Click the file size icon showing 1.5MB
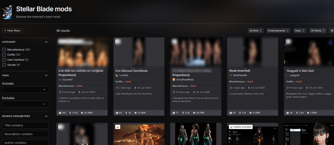The width and height of the screenshot is (334, 145). click(308, 113)
